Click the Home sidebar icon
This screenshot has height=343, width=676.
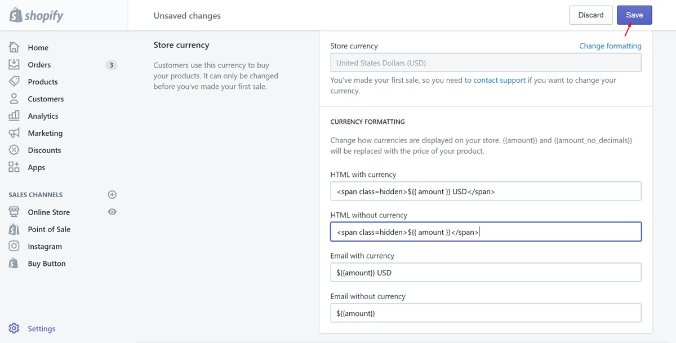point(14,47)
